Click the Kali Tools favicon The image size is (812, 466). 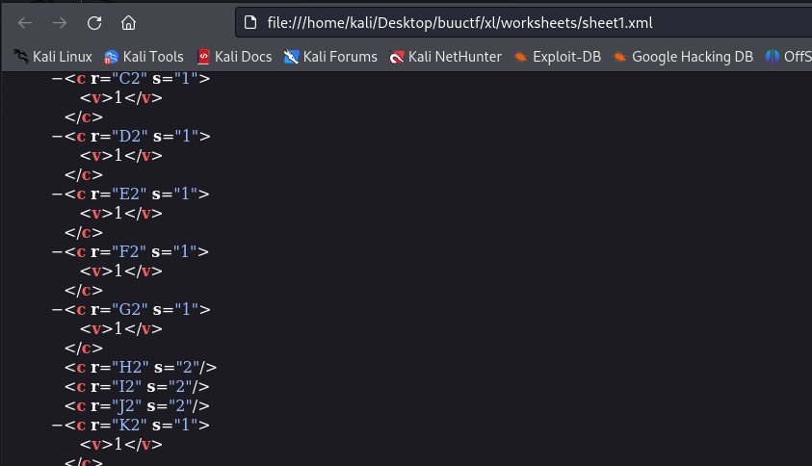click(x=111, y=57)
